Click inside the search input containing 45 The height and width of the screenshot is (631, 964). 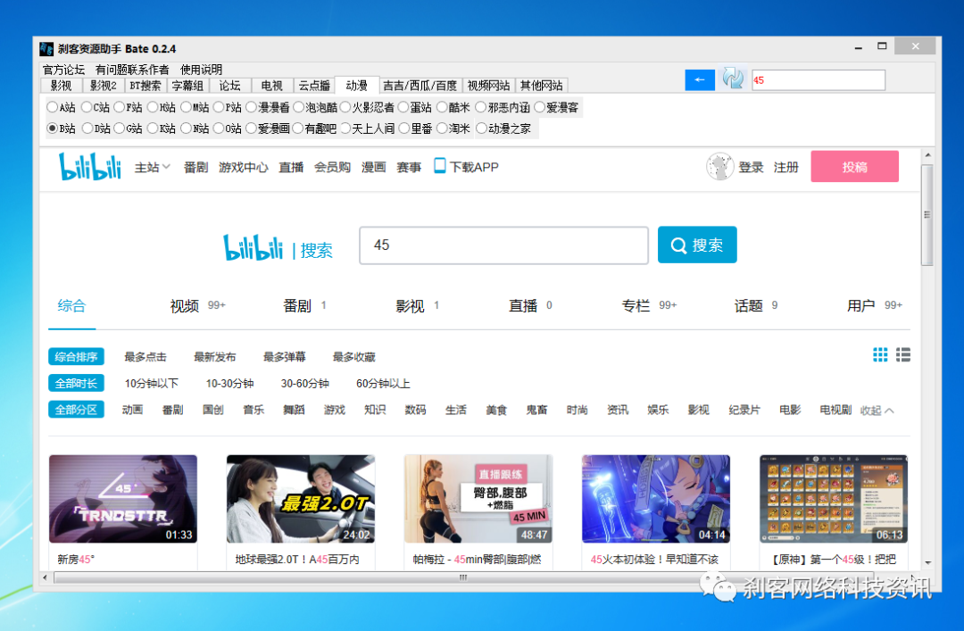click(503, 245)
